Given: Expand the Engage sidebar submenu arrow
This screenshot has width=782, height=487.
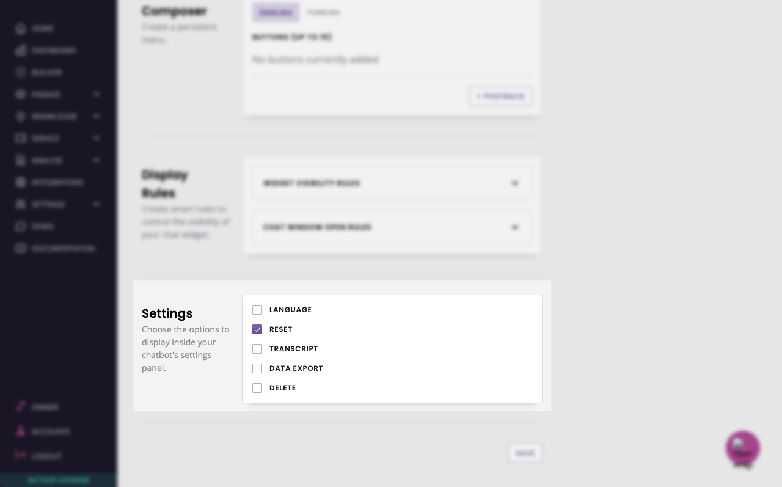Looking at the screenshot, I should (x=97, y=95).
